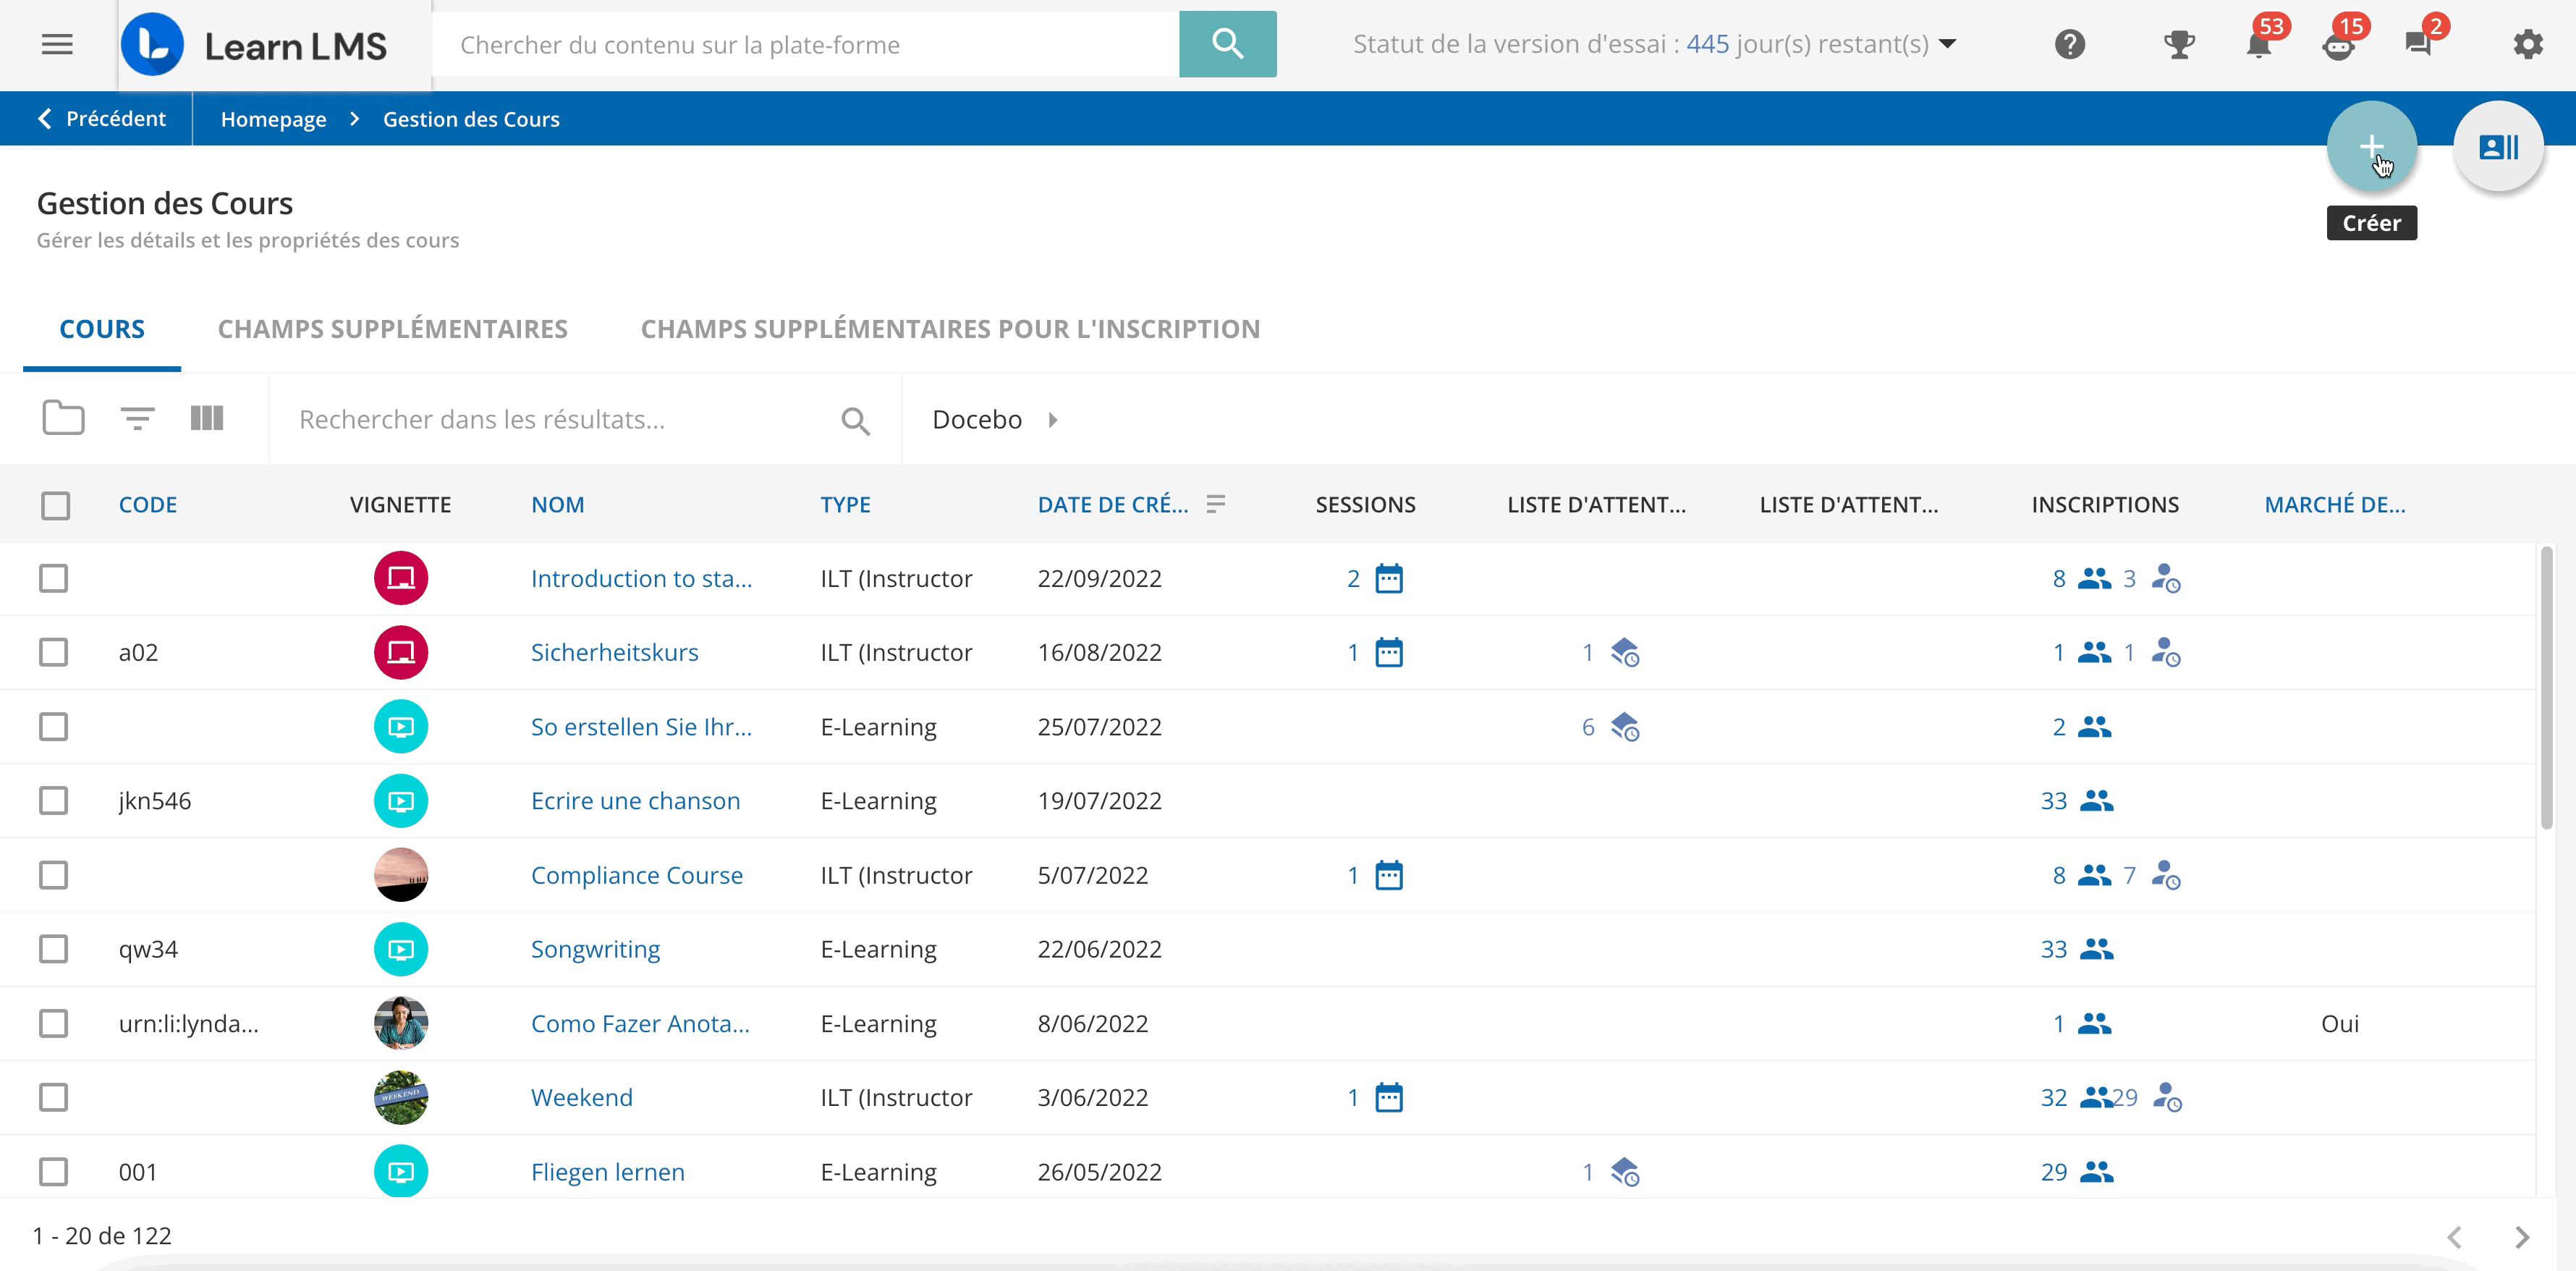Open the catalog management round button

pos(2497,147)
